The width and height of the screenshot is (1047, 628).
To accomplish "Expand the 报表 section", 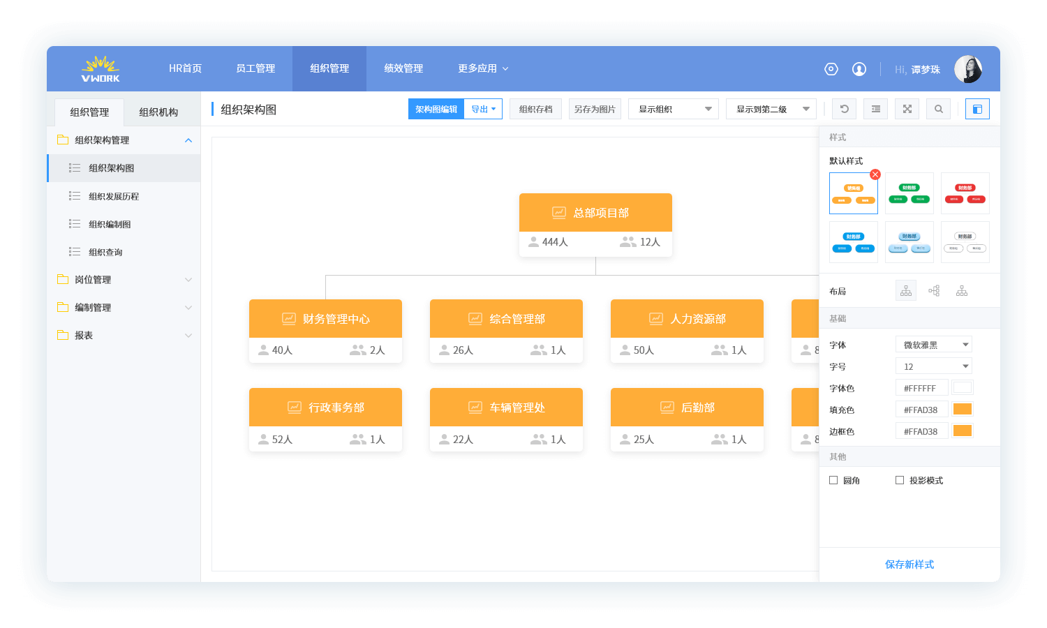I will click(188, 336).
